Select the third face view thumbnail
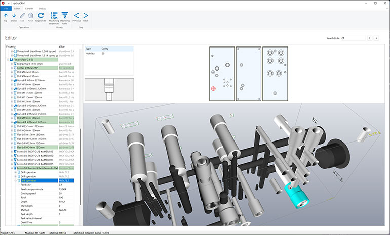 tap(275, 74)
